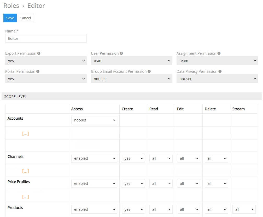Open the Data Privacy Permission dropdown
263x217 pixels.
click(217, 79)
